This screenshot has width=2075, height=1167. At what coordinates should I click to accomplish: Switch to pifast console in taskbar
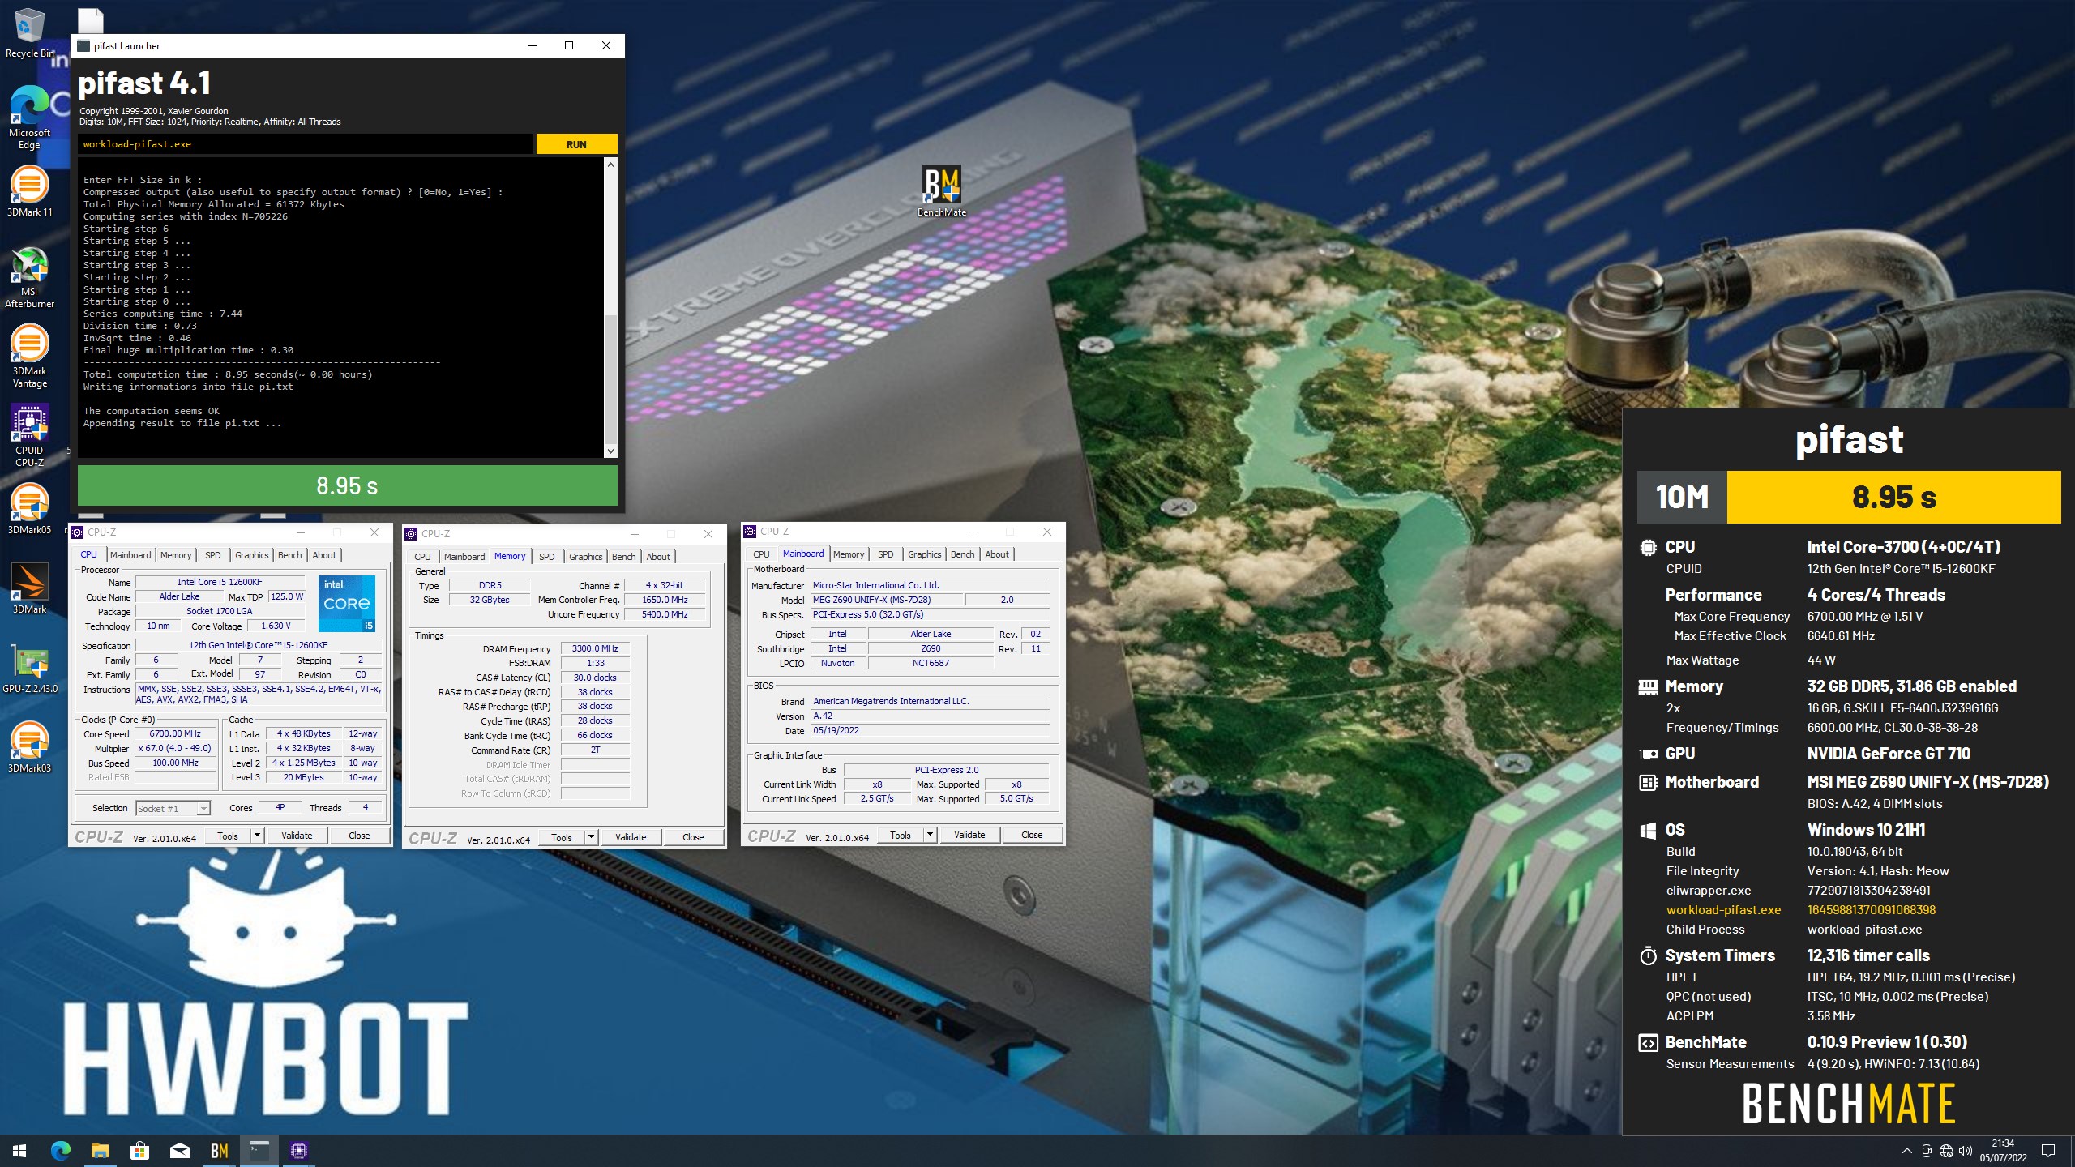tap(259, 1151)
